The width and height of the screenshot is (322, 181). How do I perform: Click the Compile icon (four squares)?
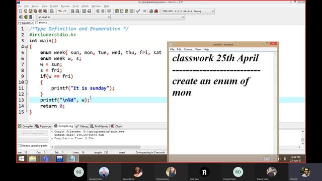click(x=117, y=11)
